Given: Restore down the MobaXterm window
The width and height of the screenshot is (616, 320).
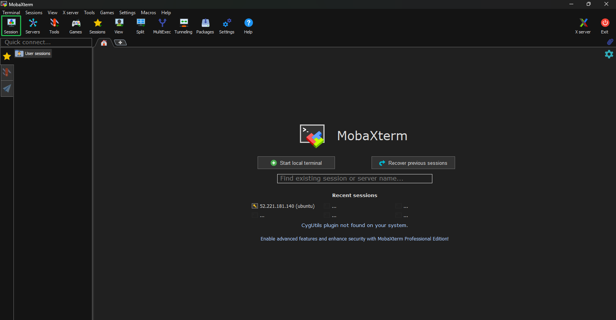Looking at the screenshot, I should coord(589,4).
